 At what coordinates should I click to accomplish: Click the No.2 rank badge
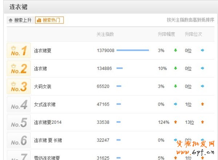click(x=19, y=68)
